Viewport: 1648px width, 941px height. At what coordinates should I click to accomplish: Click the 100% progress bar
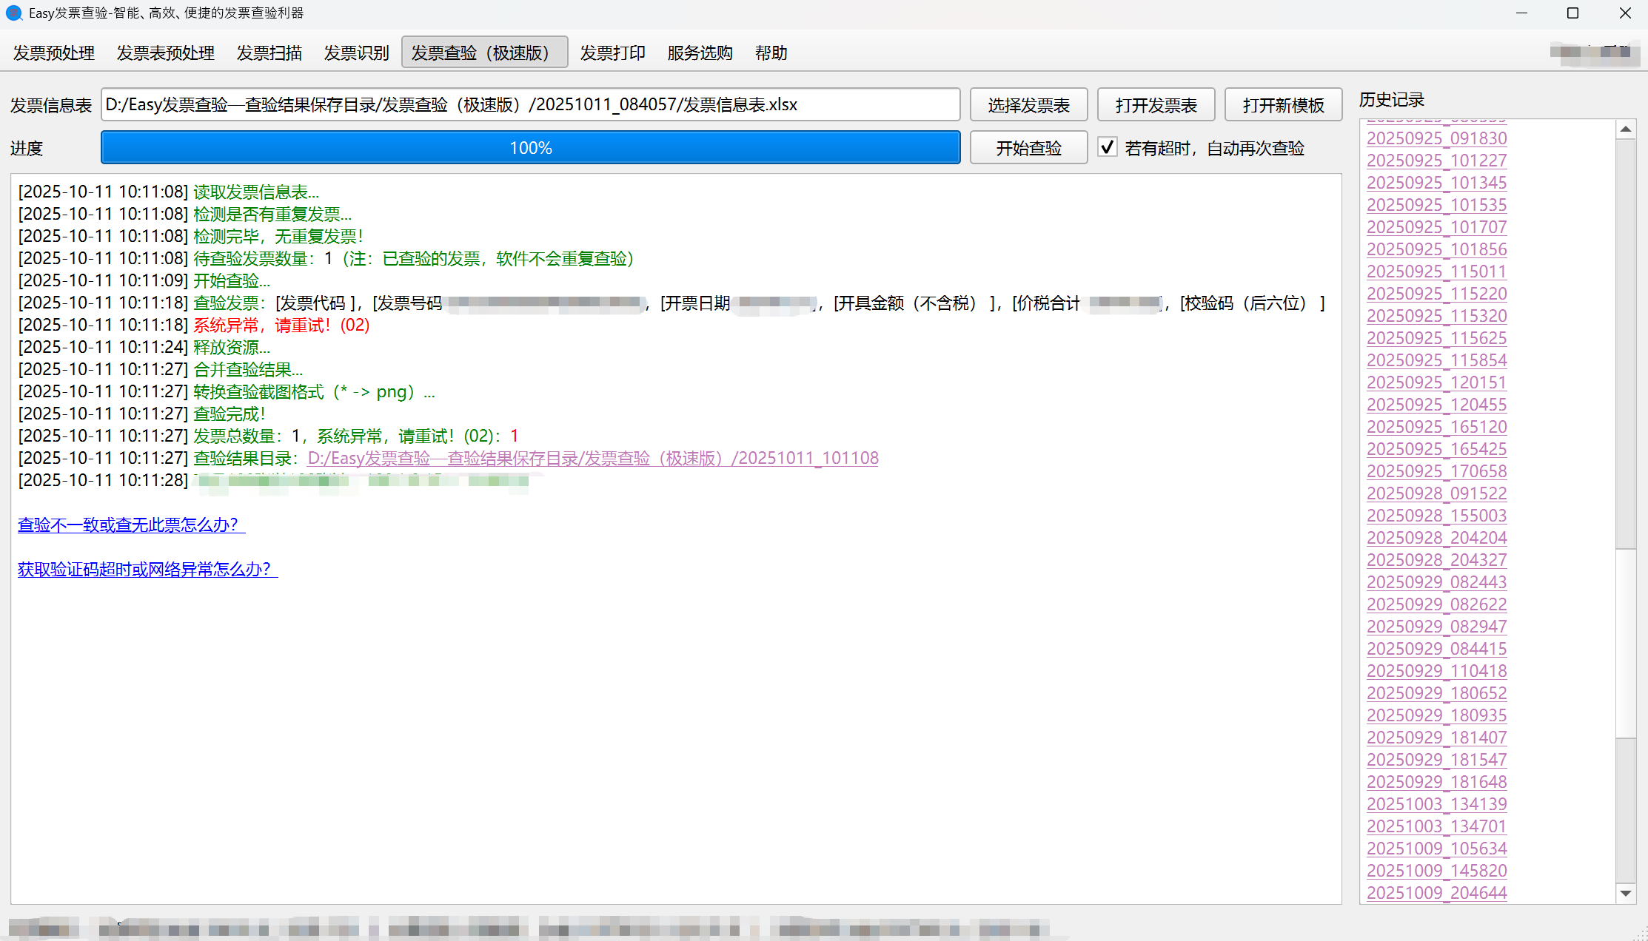pos(530,147)
